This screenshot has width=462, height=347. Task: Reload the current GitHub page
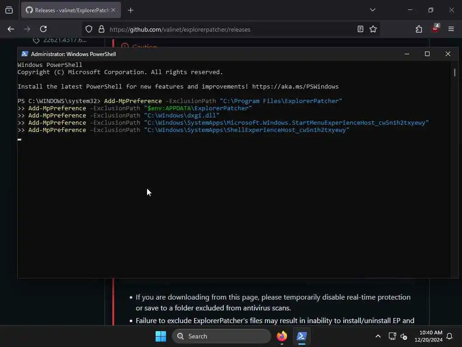(43, 29)
